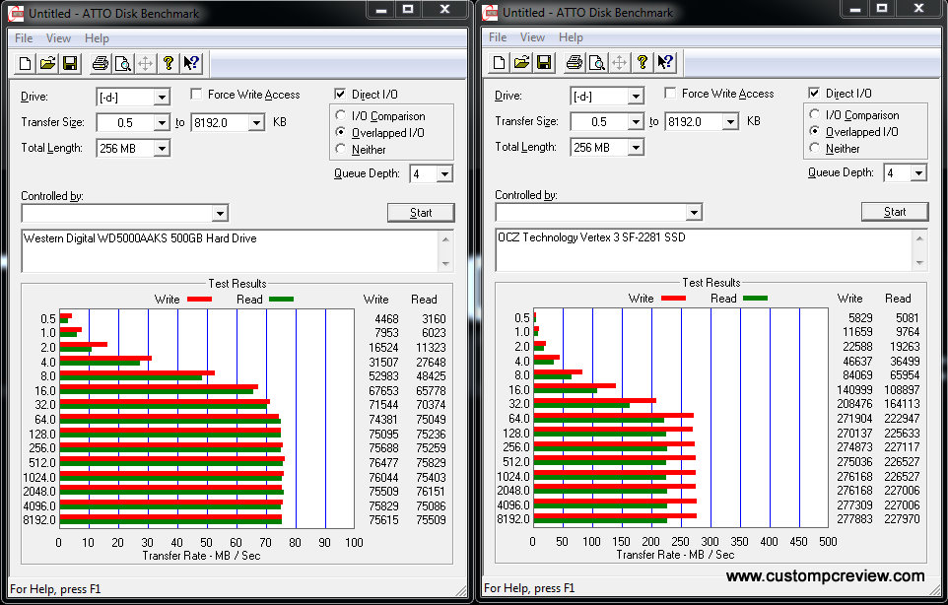Open File menu in left ATTO window
948x605 pixels.
click(x=24, y=38)
